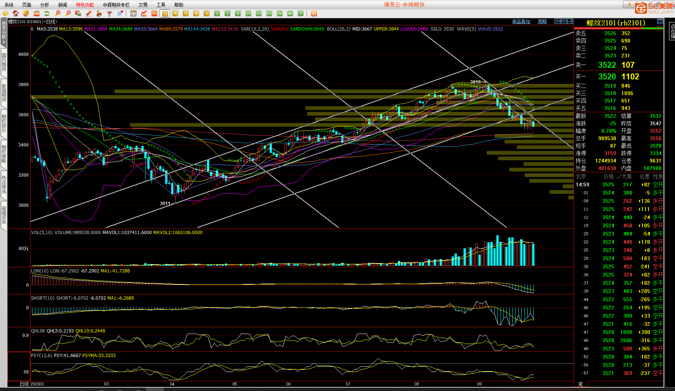Click the alarm bell alert icon
675x391 pixels.
click(99, 13)
